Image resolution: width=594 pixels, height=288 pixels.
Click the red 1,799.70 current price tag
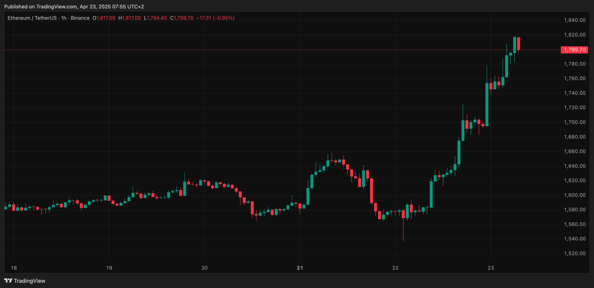click(574, 50)
